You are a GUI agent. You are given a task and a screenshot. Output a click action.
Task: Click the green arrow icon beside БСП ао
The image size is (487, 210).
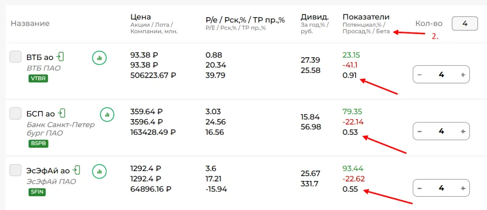pos(61,113)
